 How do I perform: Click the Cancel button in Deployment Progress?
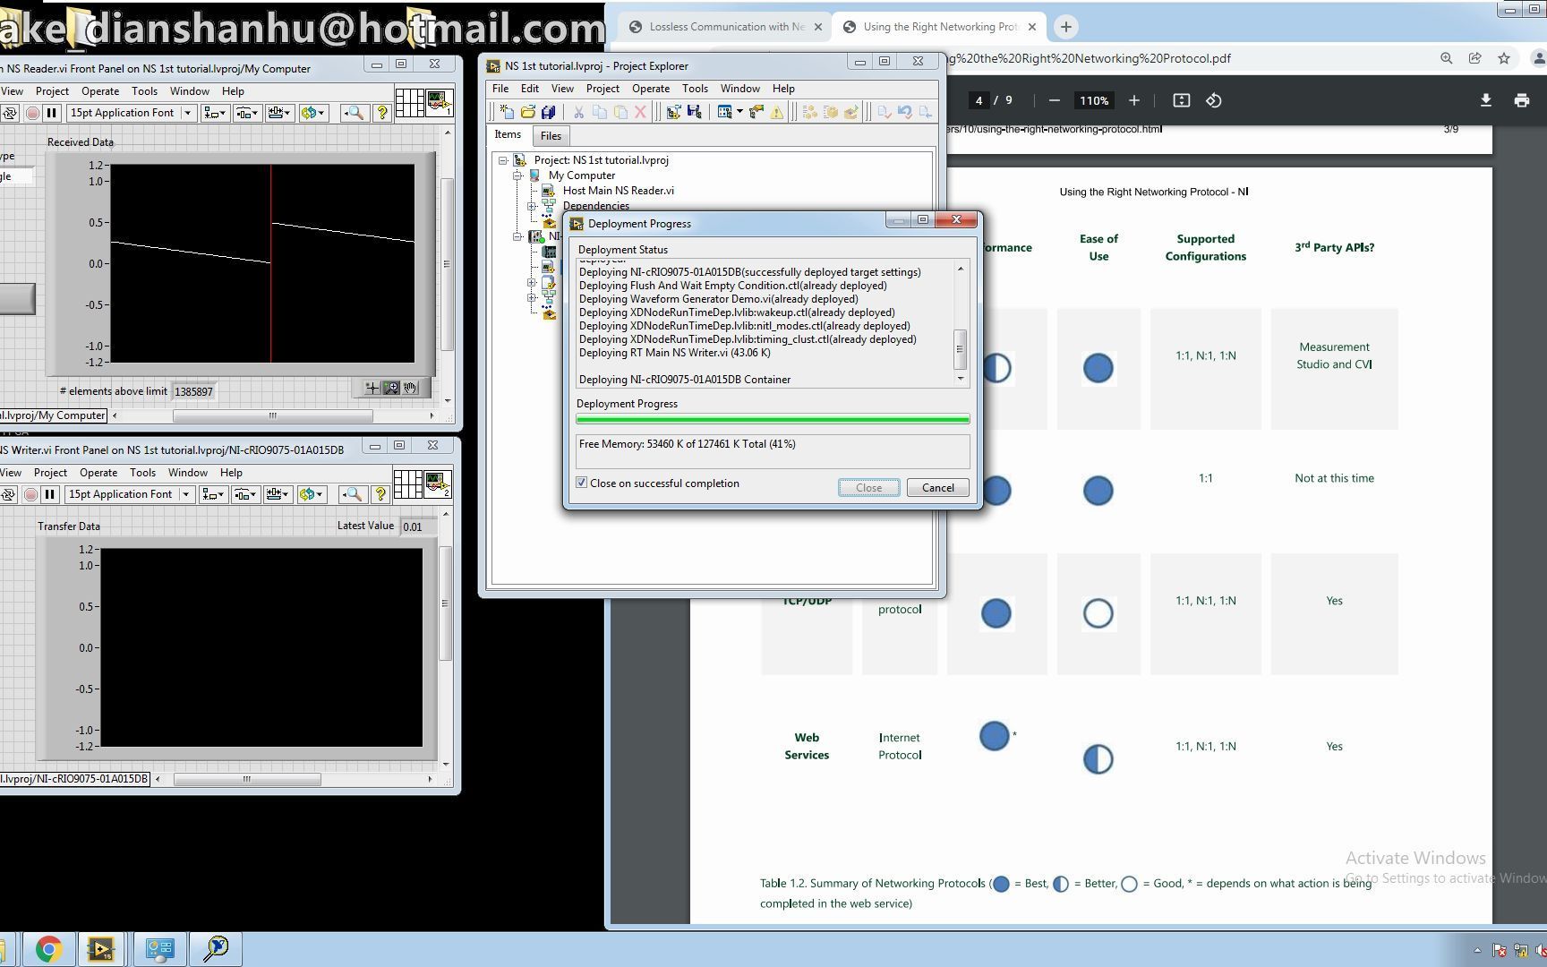(x=936, y=487)
